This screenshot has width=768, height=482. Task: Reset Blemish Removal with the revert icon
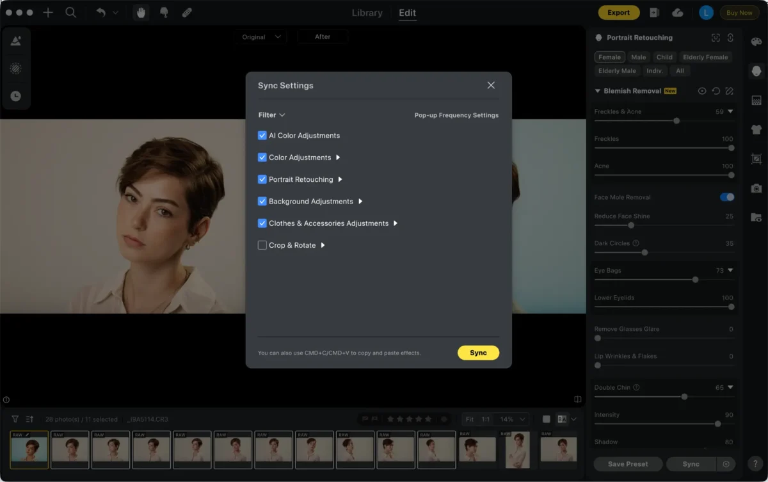coord(716,91)
